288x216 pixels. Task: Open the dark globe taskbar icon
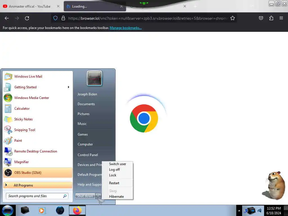point(60,210)
